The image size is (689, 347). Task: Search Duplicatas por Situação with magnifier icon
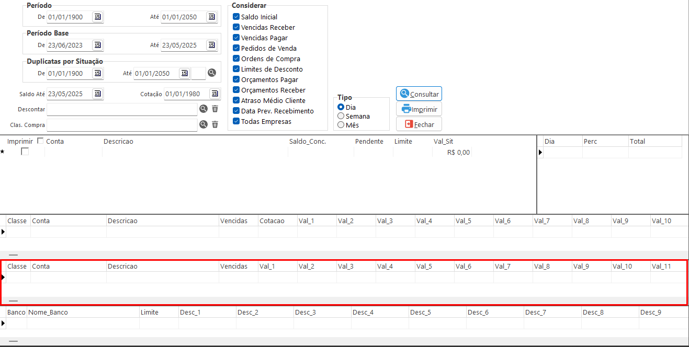click(212, 73)
